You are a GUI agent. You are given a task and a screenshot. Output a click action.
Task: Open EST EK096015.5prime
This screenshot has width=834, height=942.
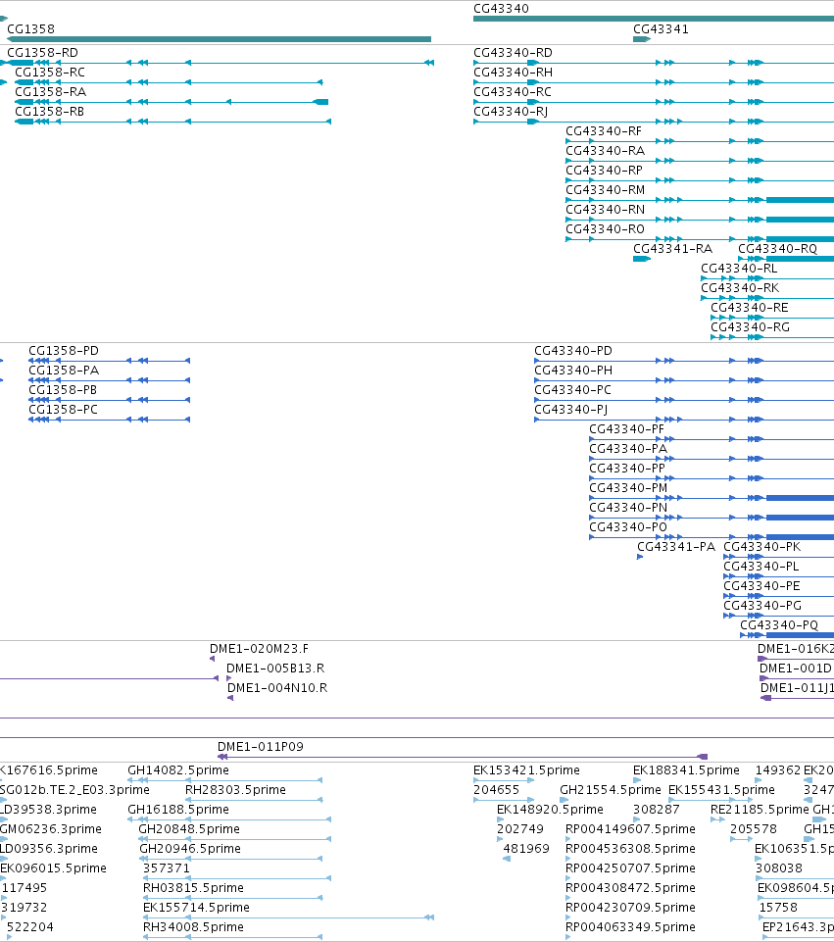tap(3, 878)
